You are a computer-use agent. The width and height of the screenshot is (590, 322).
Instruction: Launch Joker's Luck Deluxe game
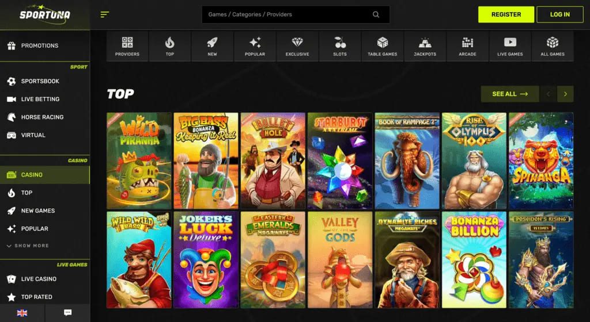click(x=206, y=260)
